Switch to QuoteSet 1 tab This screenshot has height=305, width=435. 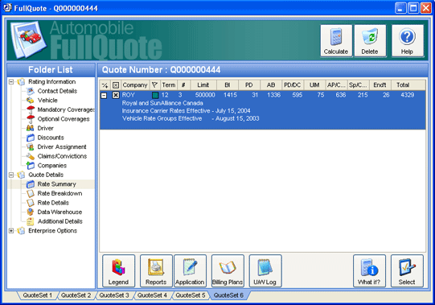[x=38, y=295]
